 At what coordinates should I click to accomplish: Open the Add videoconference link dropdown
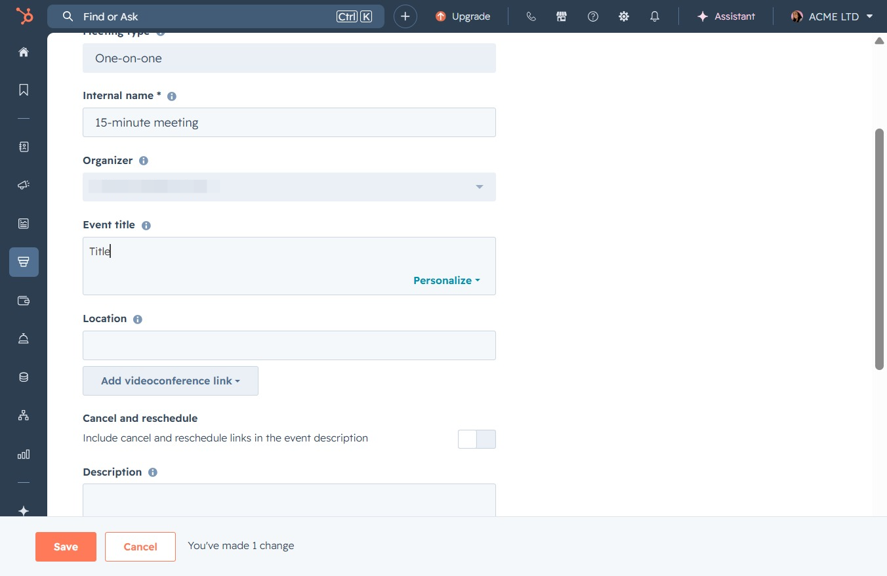(x=171, y=381)
